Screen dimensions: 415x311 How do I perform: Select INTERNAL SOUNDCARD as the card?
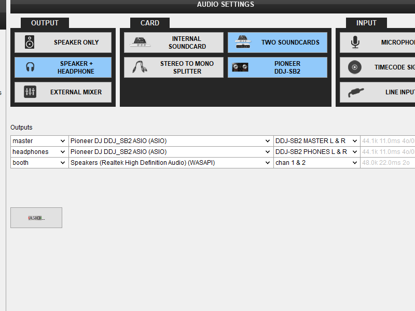[x=174, y=43]
